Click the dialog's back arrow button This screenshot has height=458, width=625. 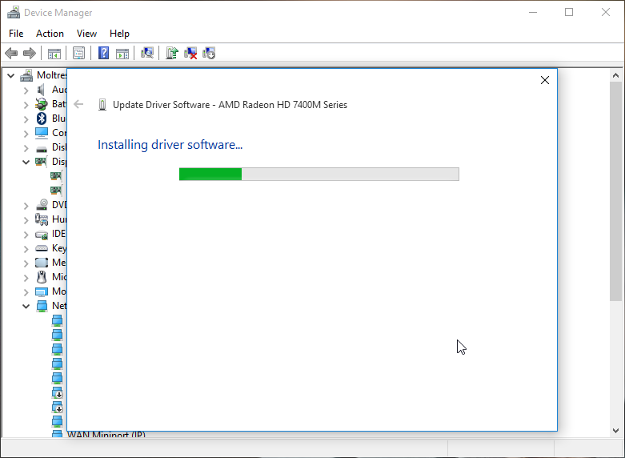(x=78, y=105)
